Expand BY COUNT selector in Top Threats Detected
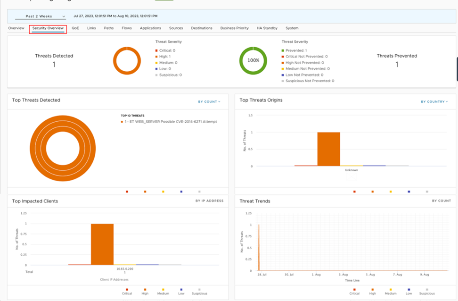Viewport: 458px width, 301px height. (209, 101)
